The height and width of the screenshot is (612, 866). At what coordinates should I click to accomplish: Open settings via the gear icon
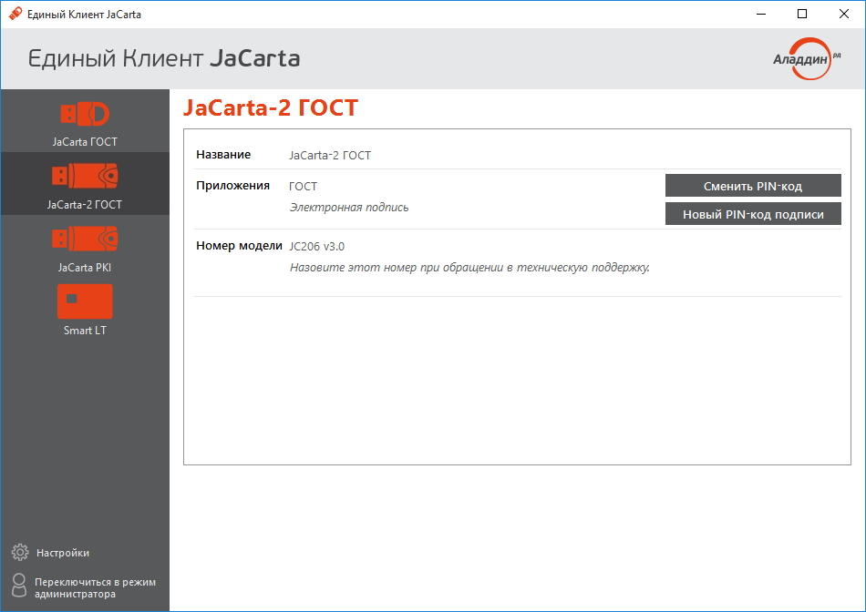[20, 553]
